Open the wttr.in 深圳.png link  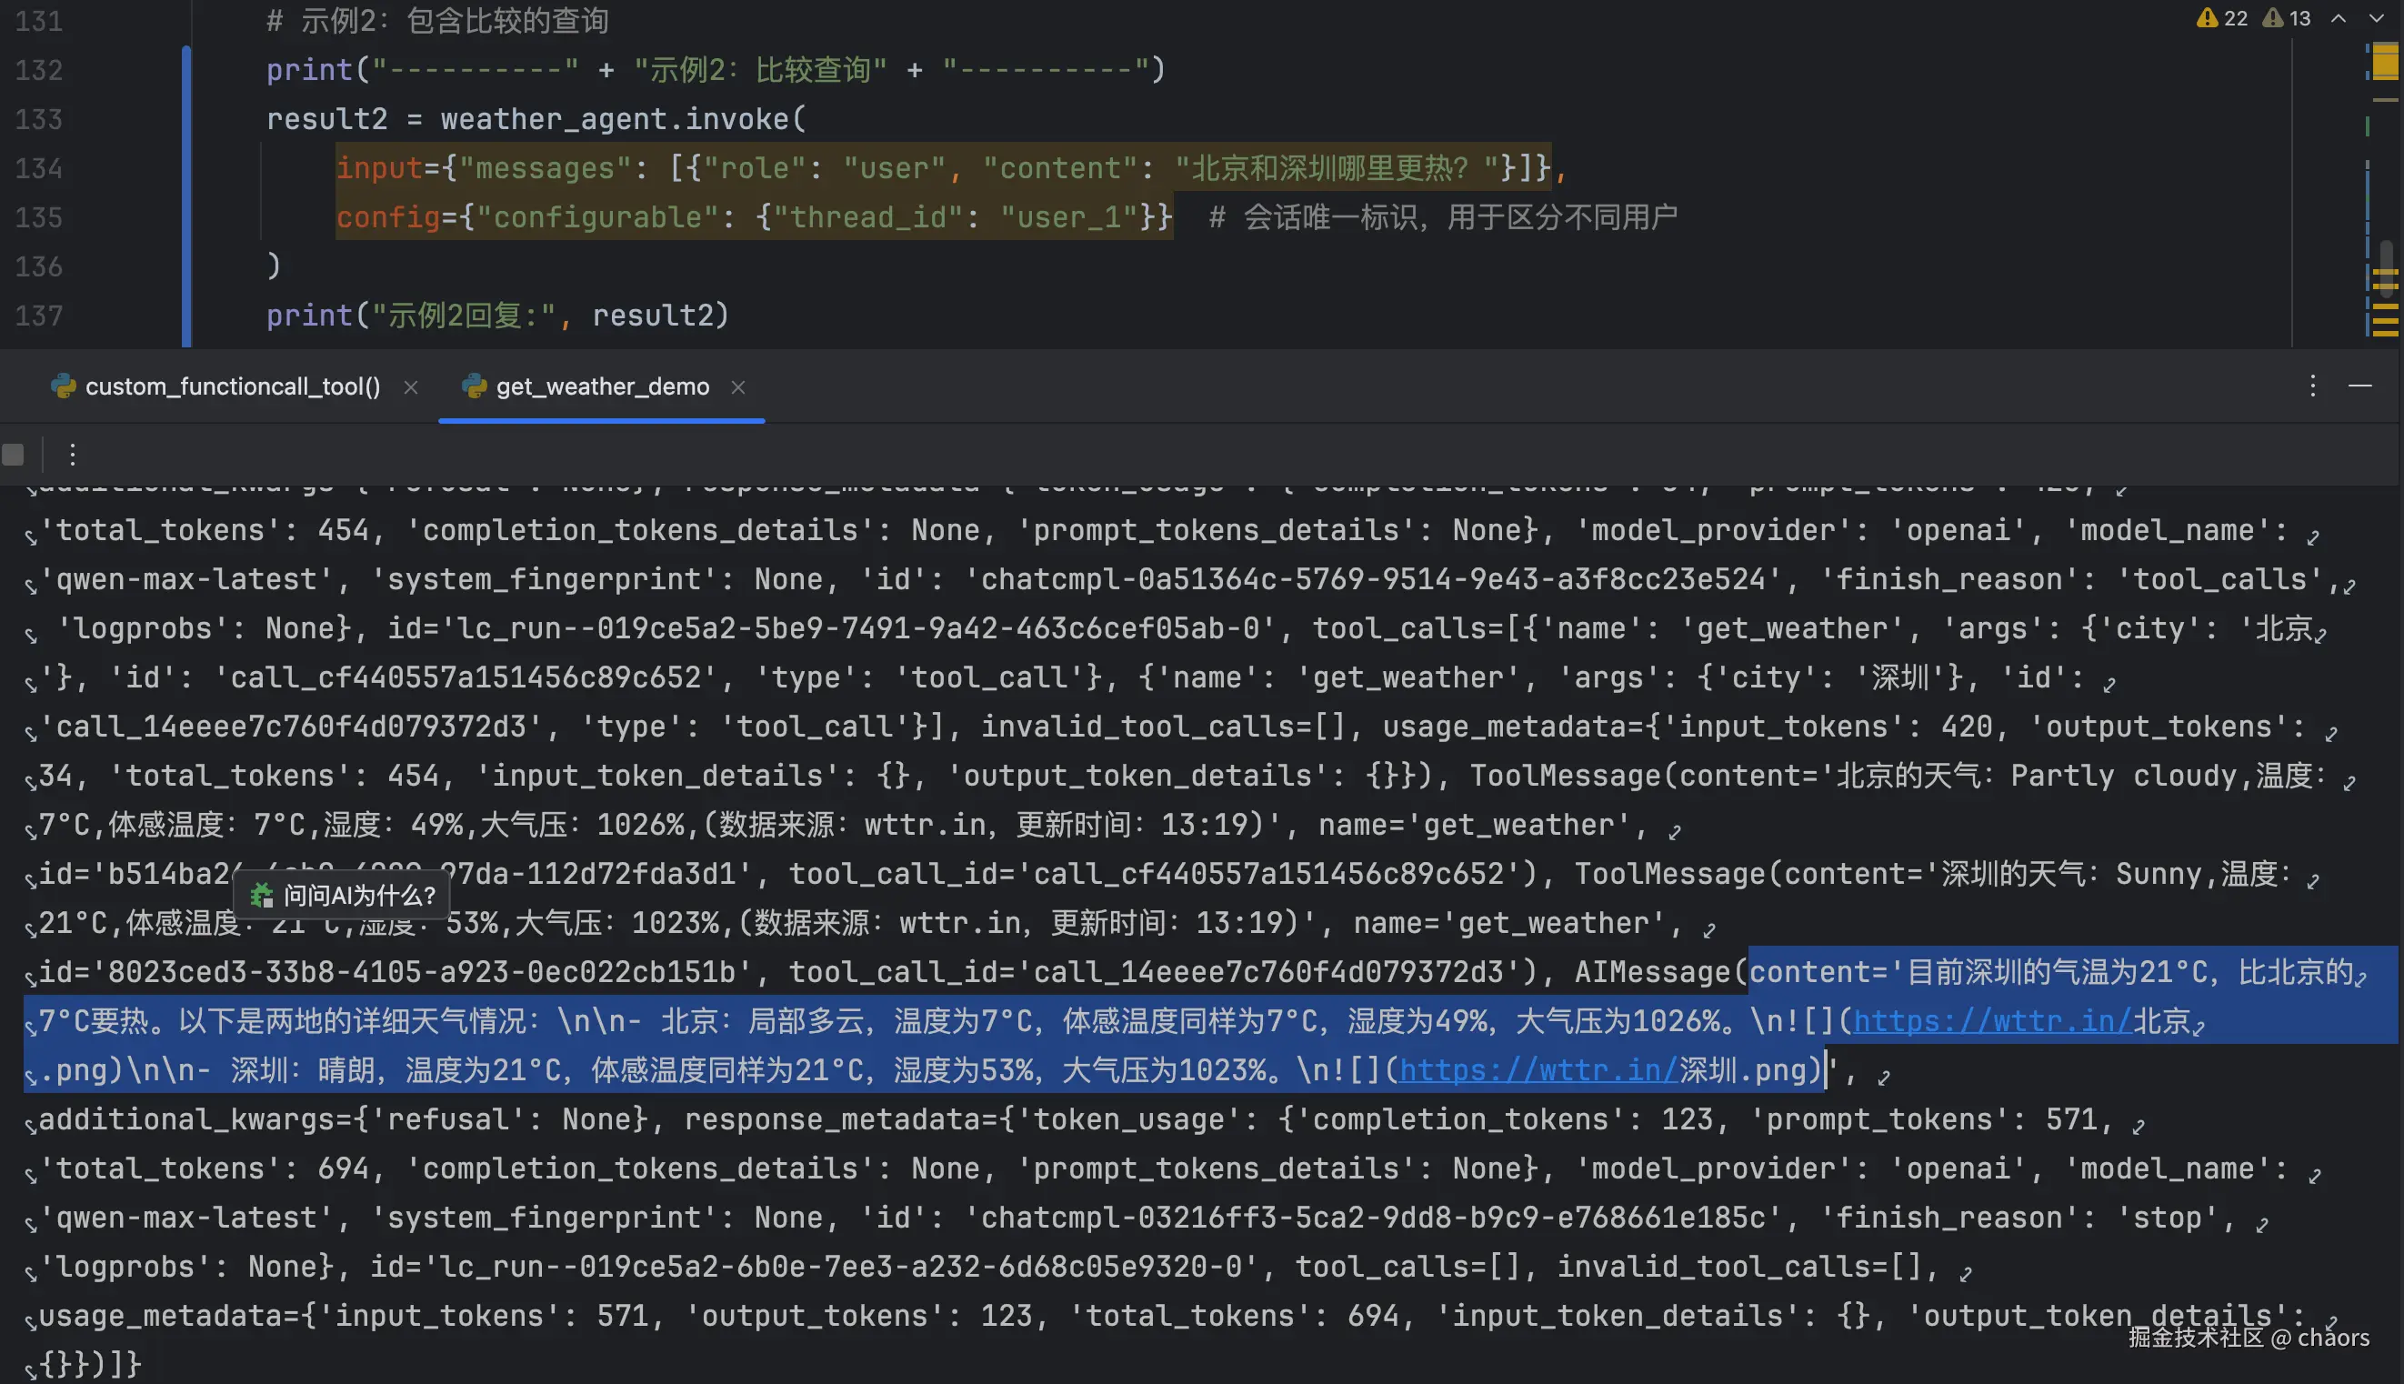click(x=1538, y=1070)
